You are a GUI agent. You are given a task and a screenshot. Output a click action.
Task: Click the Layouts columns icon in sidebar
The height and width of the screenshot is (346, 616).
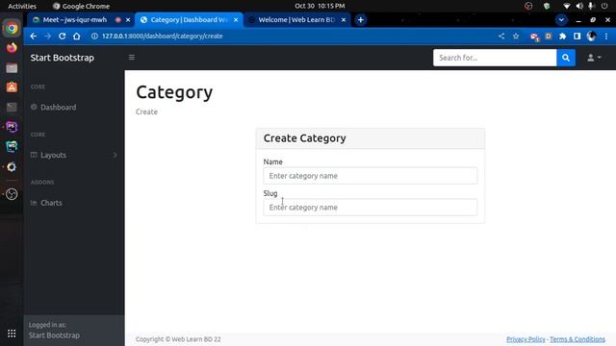pos(34,155)
